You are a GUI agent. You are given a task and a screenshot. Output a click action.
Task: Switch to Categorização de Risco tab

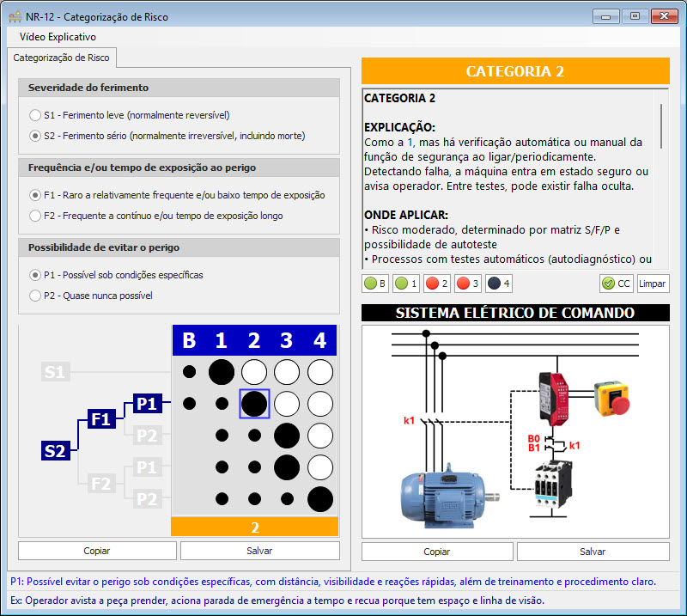61,58
